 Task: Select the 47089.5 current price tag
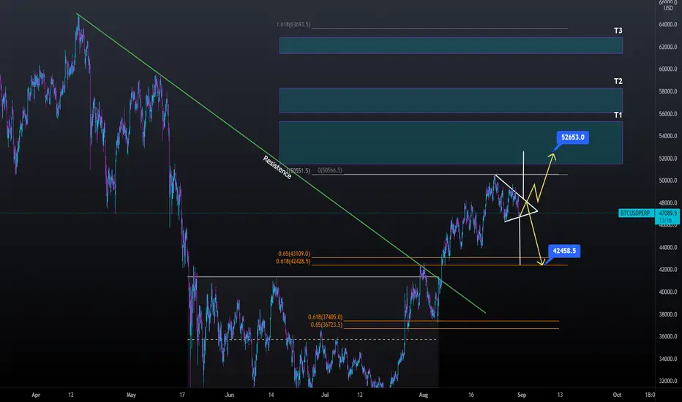click(667, 213)
